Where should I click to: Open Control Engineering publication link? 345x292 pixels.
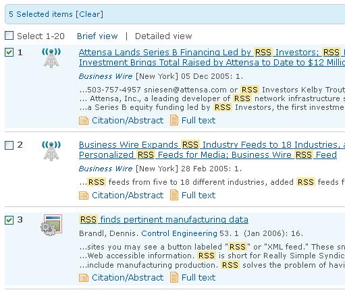[179, 233]
